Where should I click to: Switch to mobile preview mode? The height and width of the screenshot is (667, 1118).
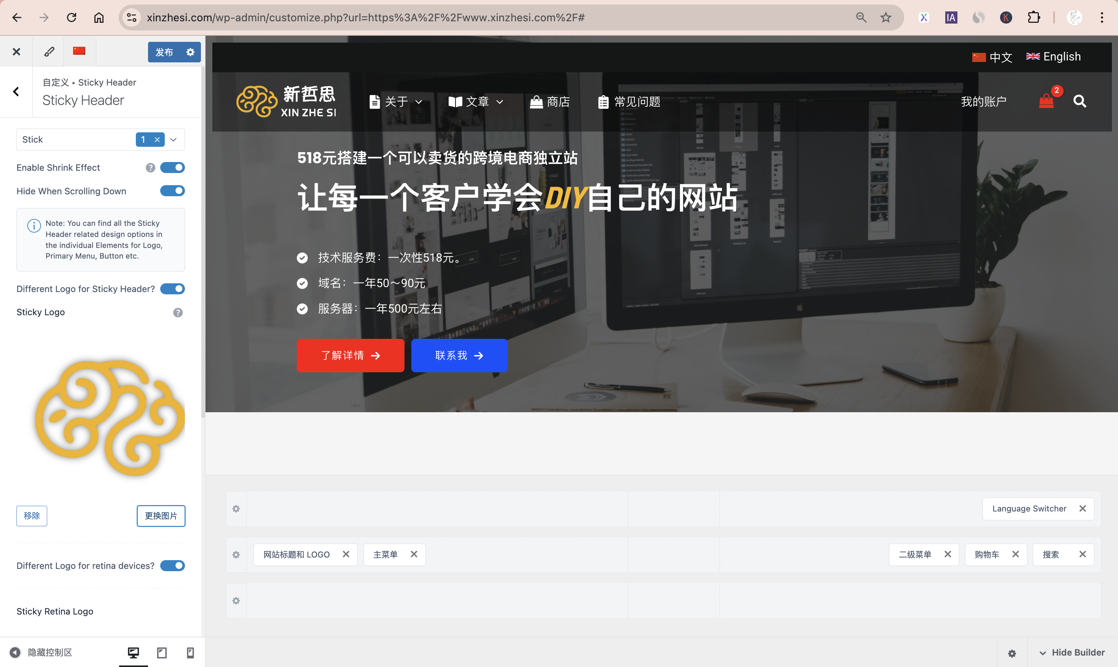[x=190, y=652]
